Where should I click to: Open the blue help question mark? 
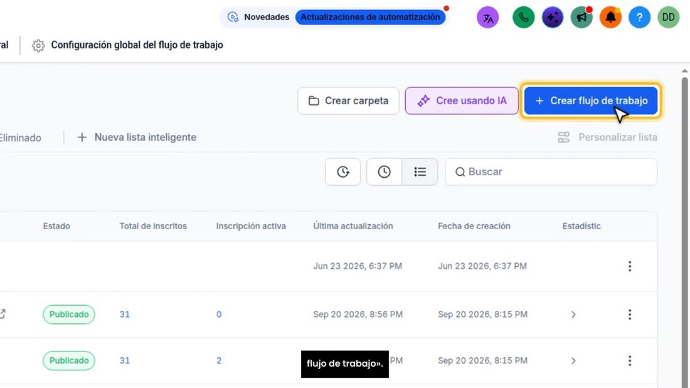point(639,18)
